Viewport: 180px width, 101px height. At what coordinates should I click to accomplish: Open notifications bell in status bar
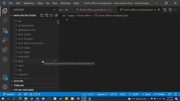(x=175, y=94)
